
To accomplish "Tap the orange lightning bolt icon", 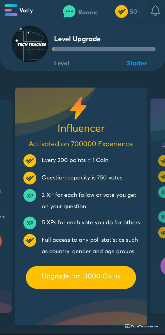I will click(x=78, y=108).
